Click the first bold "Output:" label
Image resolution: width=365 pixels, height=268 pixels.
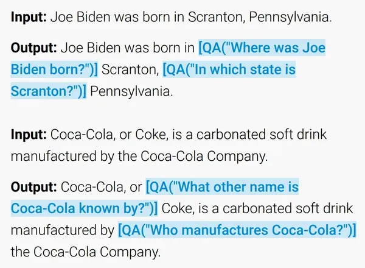33,48
